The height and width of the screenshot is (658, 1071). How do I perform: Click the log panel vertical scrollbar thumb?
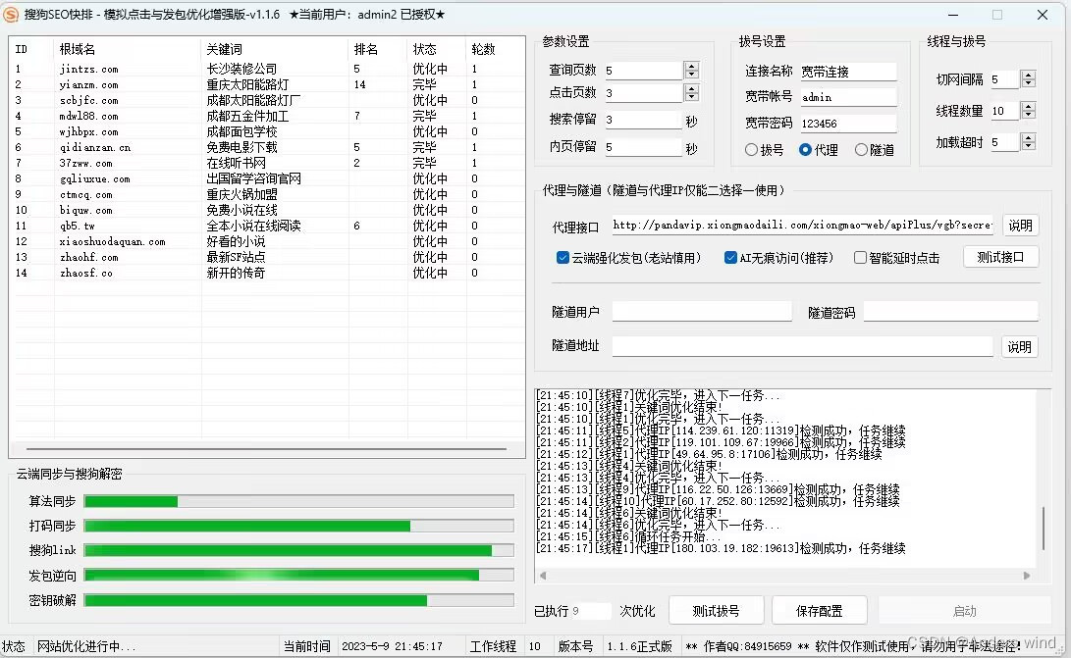(x=1043, y=529)
